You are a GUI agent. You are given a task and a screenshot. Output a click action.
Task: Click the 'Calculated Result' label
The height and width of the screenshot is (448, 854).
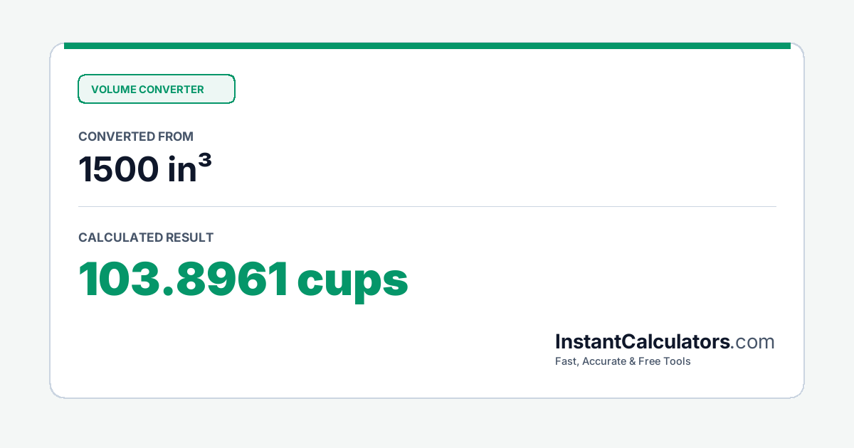[x=146, y=238]
